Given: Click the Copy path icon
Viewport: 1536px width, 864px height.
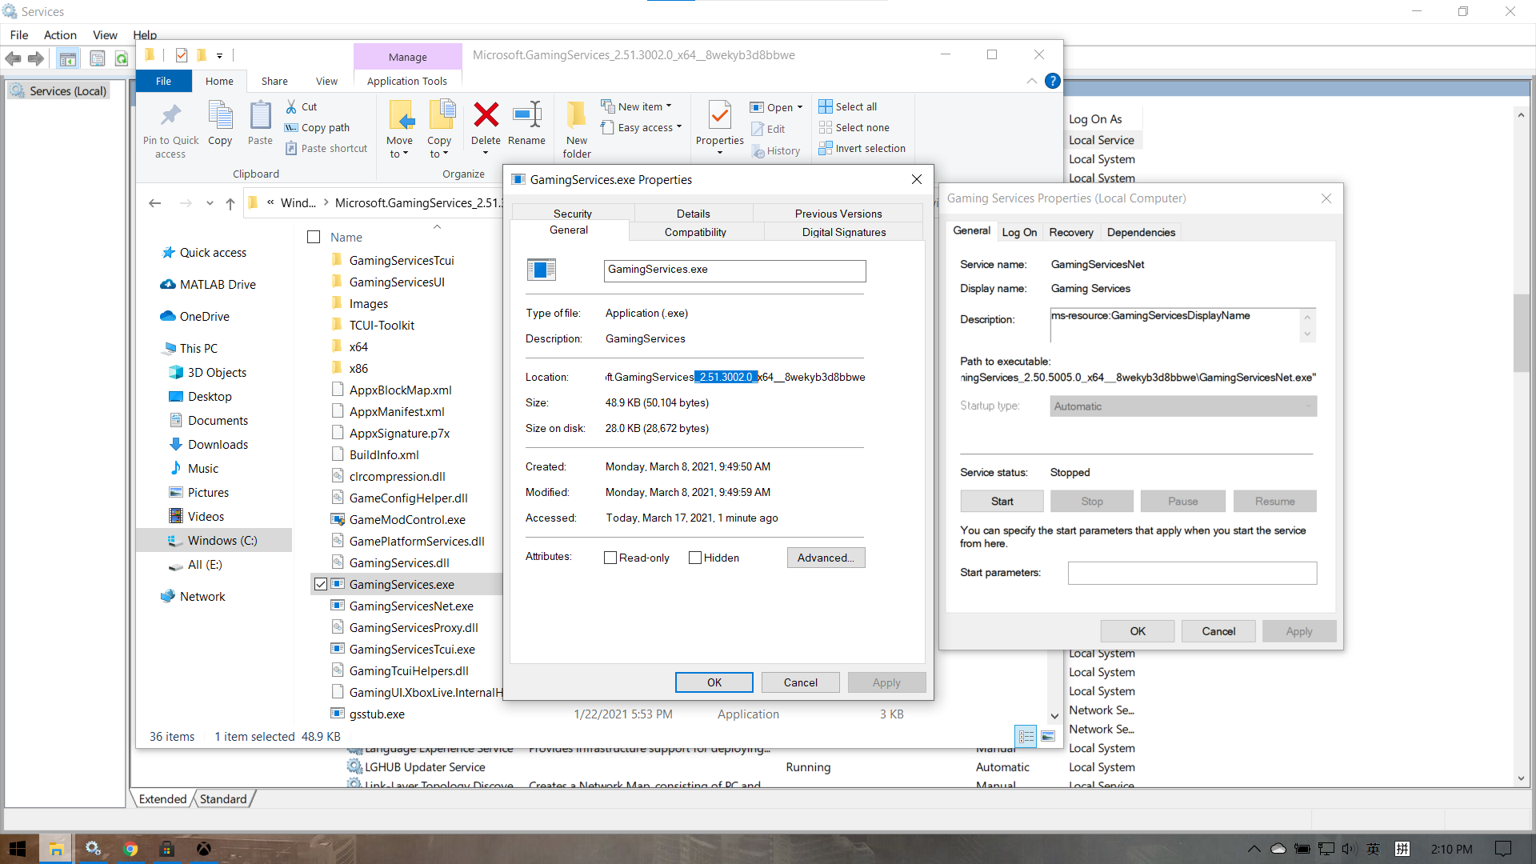Looking at the screenshot, I should [291, 128].
